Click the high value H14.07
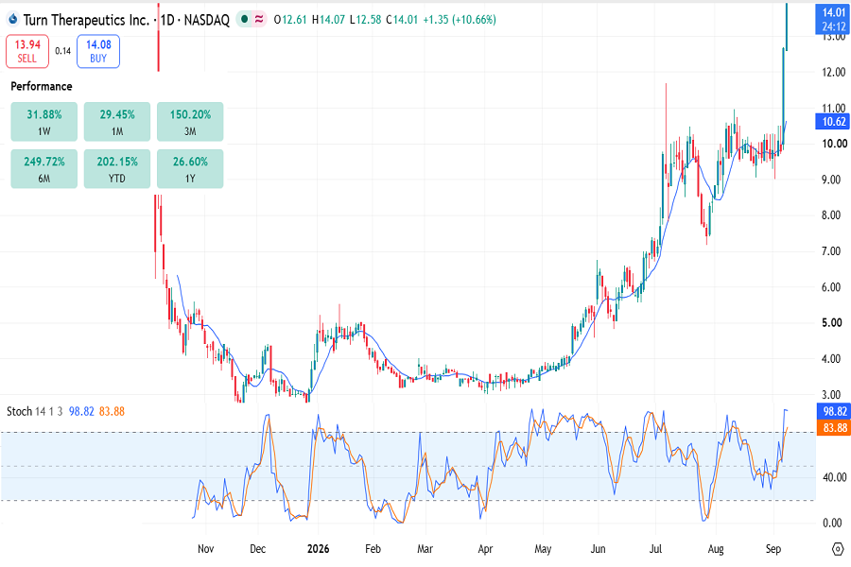 (328, 20)
